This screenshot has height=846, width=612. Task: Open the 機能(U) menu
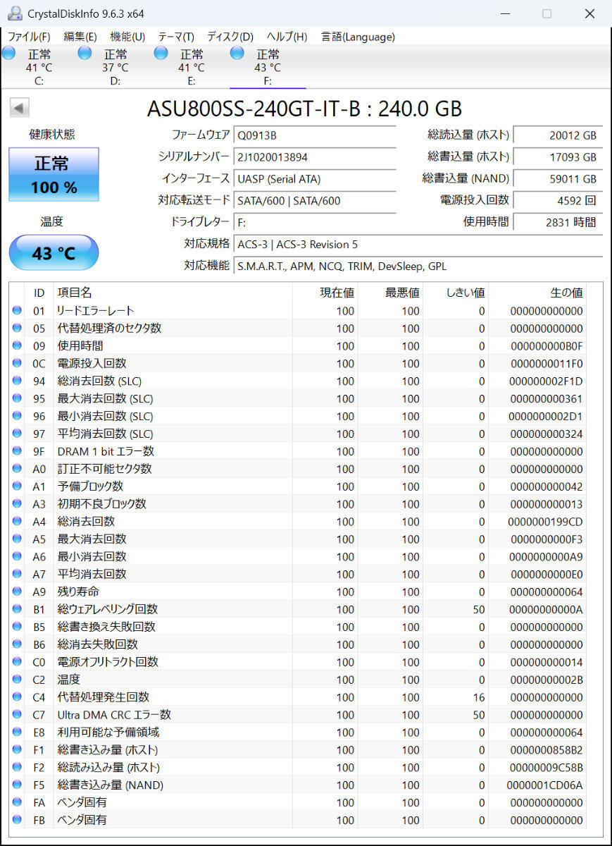click(x=127, y=37)
